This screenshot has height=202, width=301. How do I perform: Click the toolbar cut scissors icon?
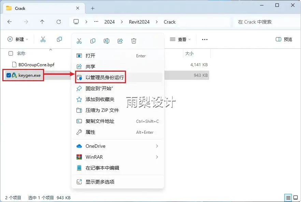pos(43,39)
